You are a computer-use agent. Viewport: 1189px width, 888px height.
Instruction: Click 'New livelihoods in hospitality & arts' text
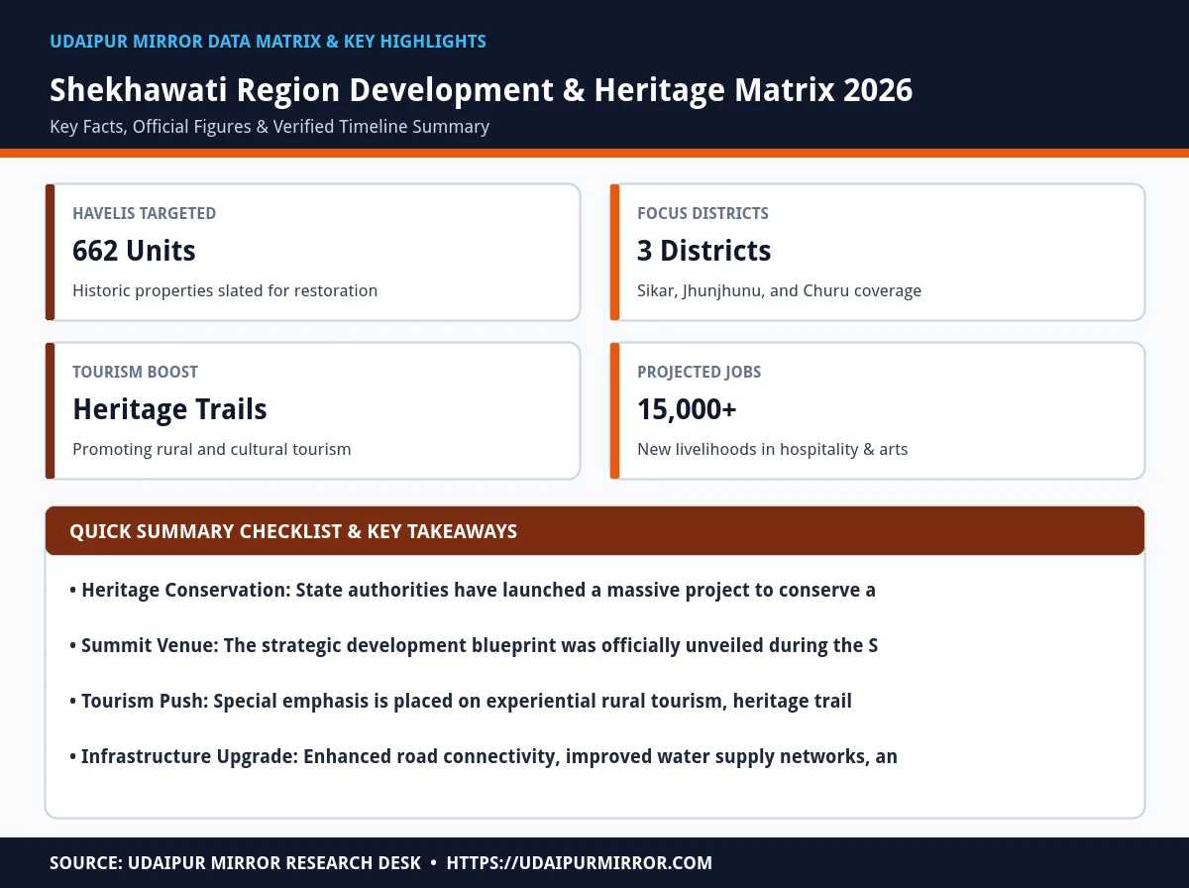(772, 450)
